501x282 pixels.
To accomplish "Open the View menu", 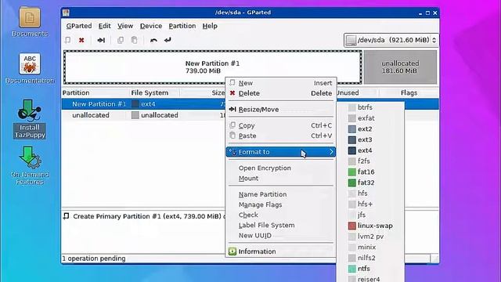I will [125, 26].
